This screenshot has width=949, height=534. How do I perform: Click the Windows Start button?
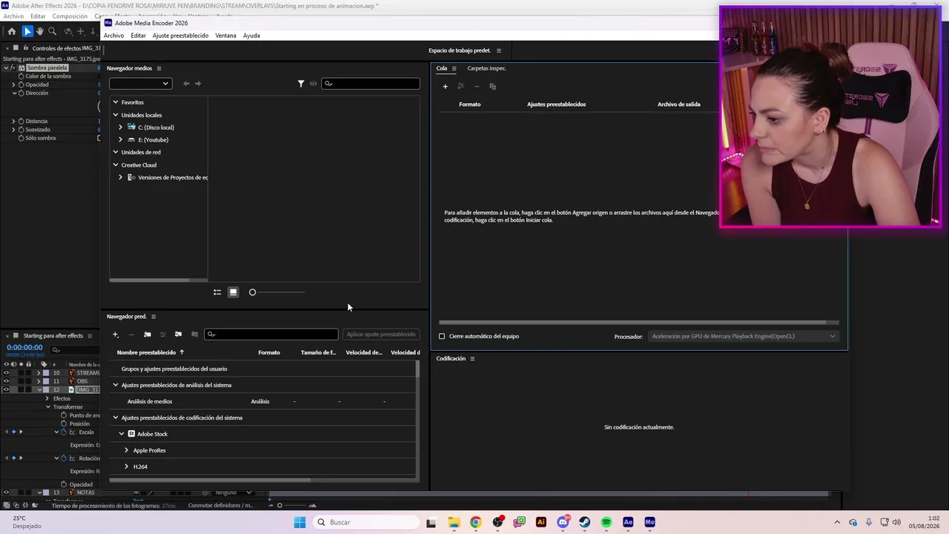300,522
